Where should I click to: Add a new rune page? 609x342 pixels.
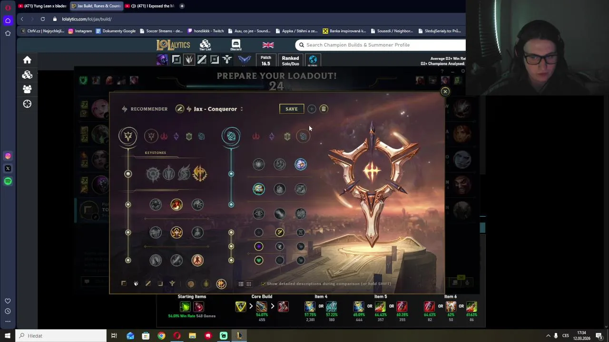coord(312,109)
